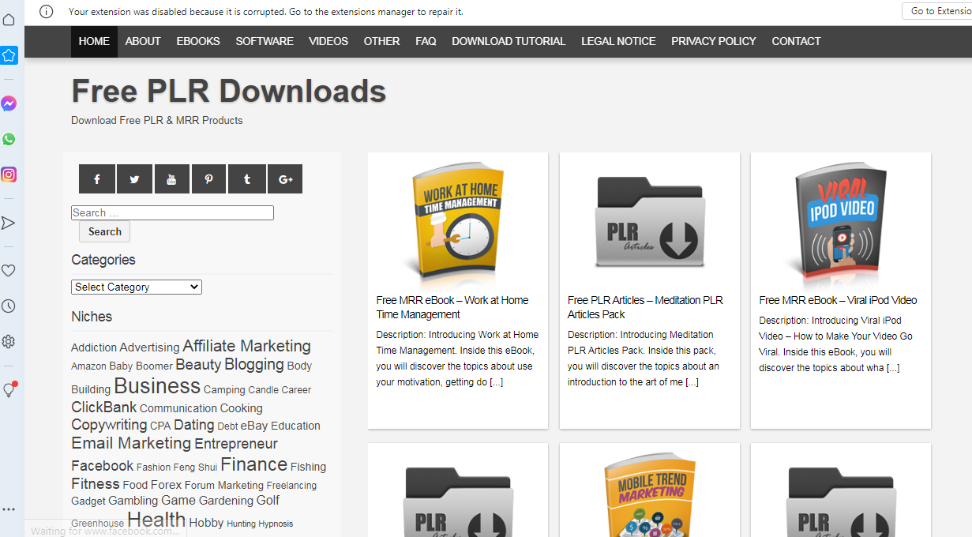Open the eBay niche tag
The height and width of the screenshot is (537, 972).
[x=254, y=426]
